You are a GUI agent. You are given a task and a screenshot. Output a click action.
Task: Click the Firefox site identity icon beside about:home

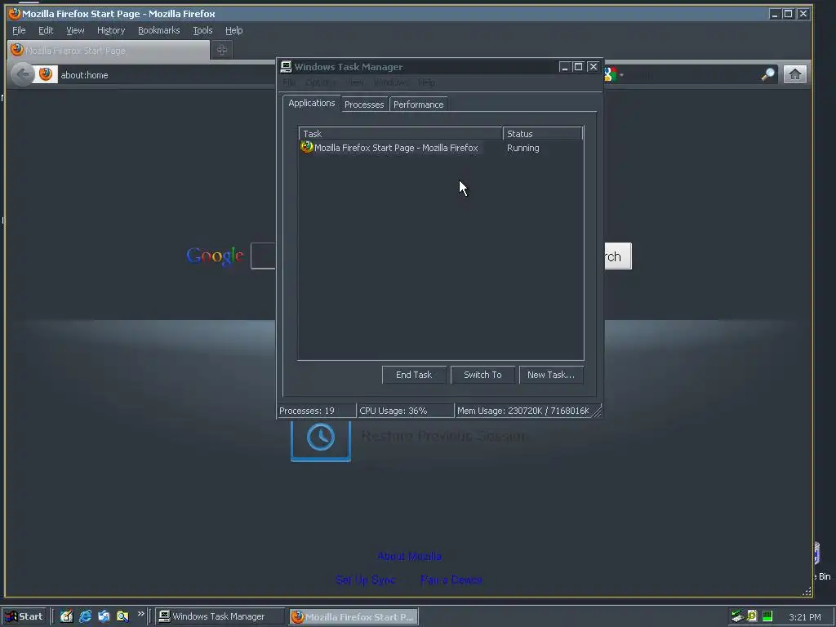[46, 74]
